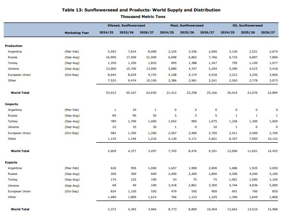This screenshot has width=285, height=216.
Task: Select Ukraine exports oil 2024/25 value 4,744
Action: tap(233, 185)
